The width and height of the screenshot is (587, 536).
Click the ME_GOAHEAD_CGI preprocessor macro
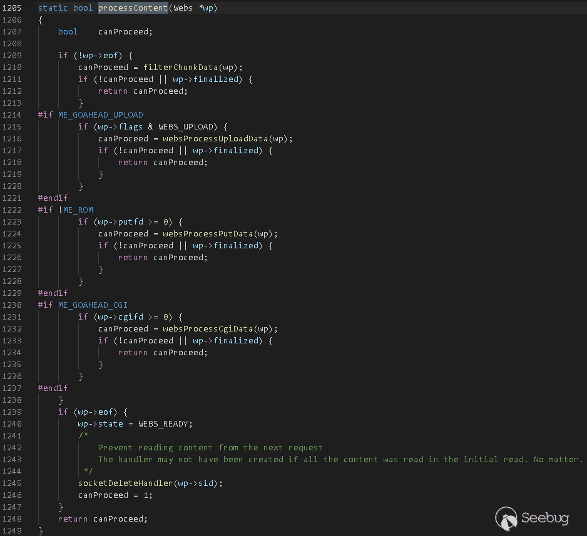pos(93,305)
